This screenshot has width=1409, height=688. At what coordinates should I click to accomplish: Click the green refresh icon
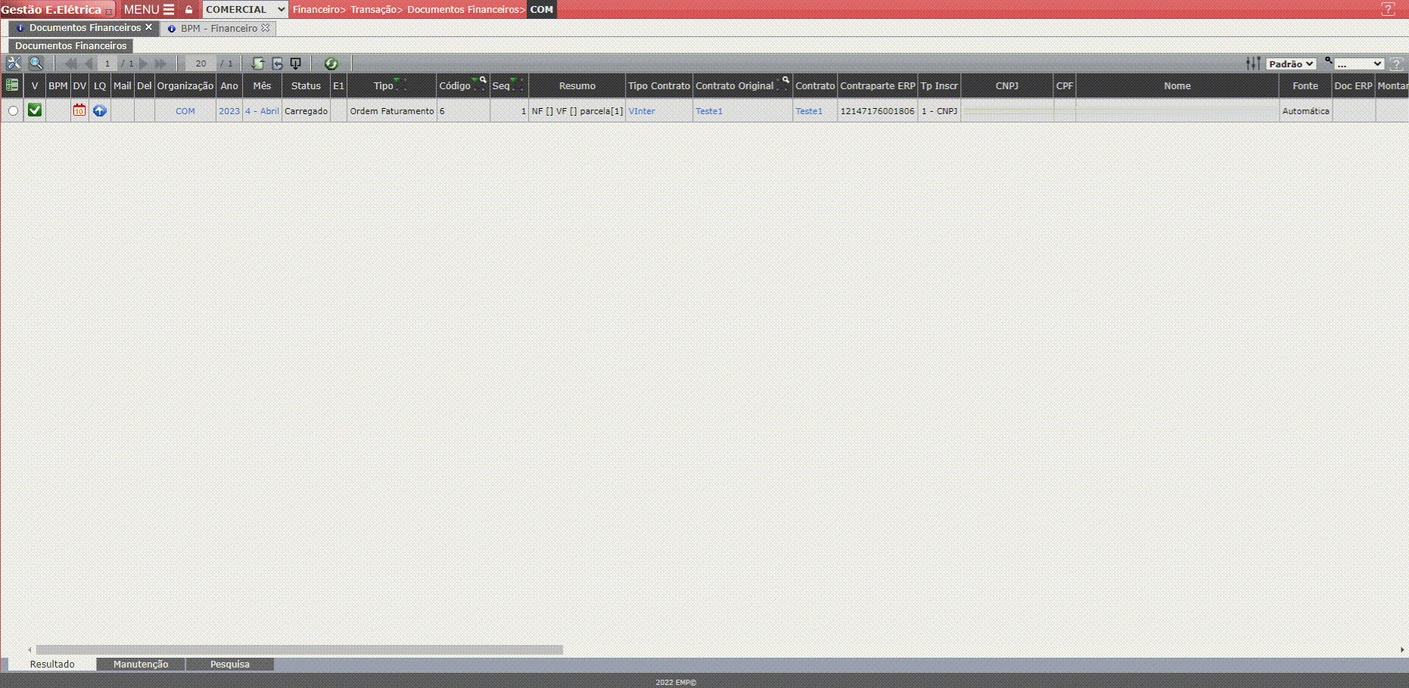[x=331, y=64]
